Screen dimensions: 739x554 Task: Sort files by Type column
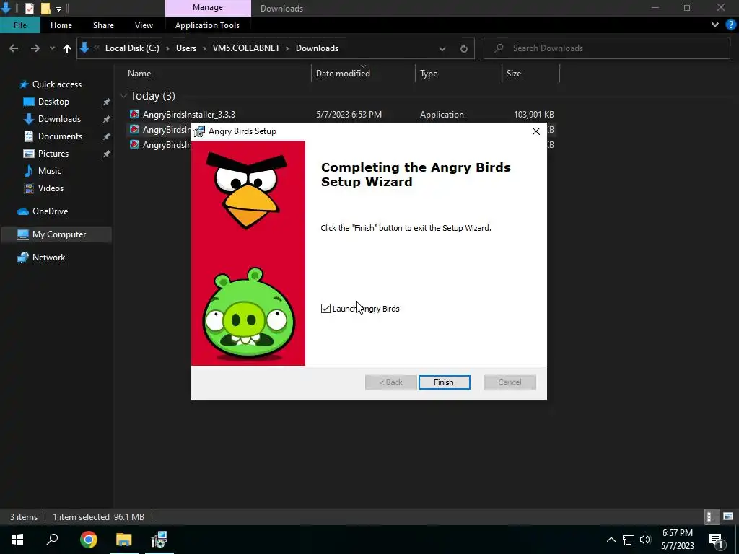(429, 74)
